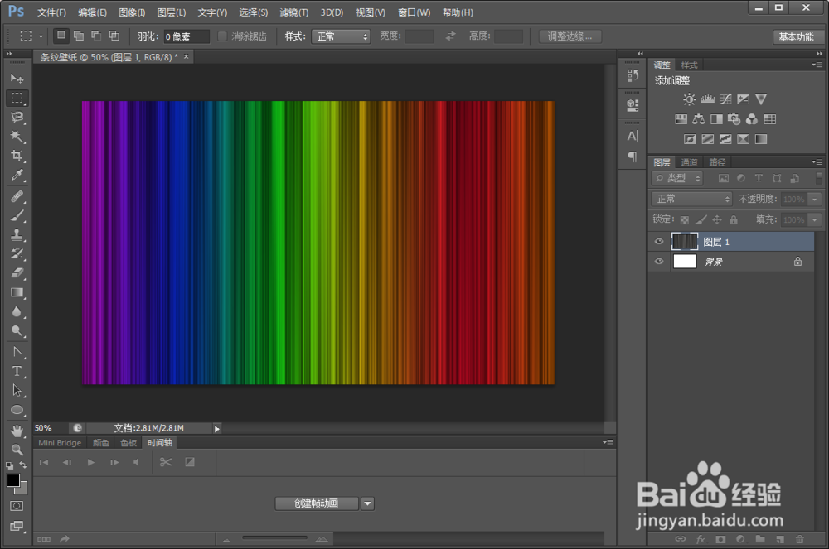The image size is (829, 549).
Task: Toggle lock transparent pixels
Action: click(x=685, y=219)
